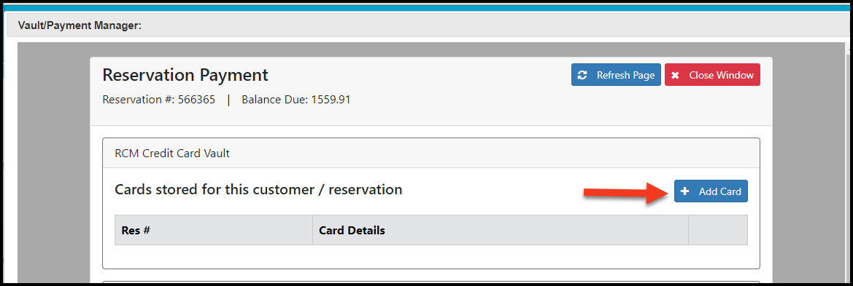The width and height of the screenshot is (853, 286).
Task: Select the Res # column header
Action: point(214,230)
